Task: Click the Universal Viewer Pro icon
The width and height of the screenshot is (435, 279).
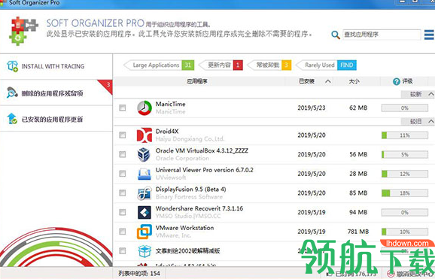Action: [x=144, y=174]
